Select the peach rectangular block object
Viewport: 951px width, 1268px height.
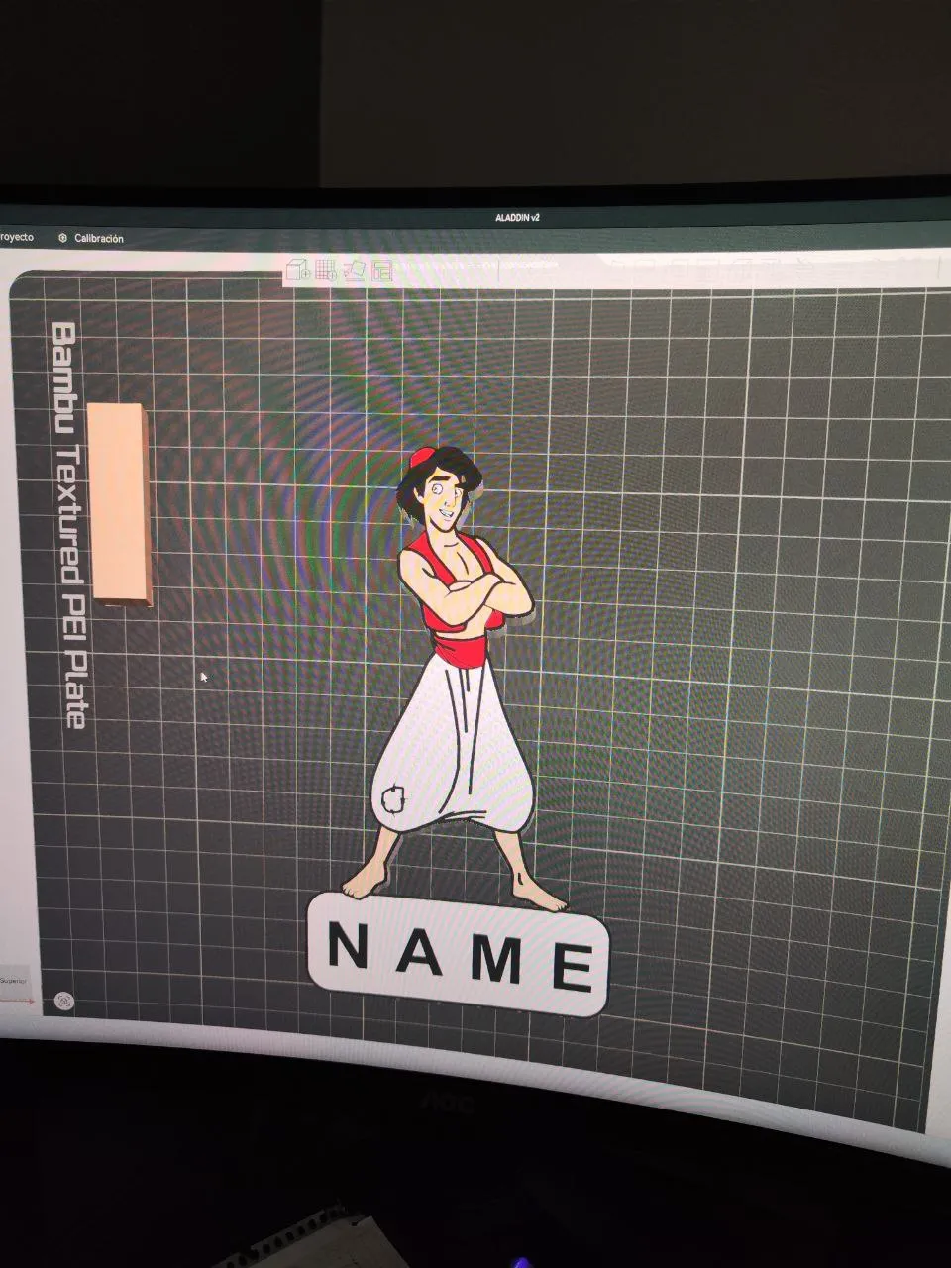click(x=118, y=504)
